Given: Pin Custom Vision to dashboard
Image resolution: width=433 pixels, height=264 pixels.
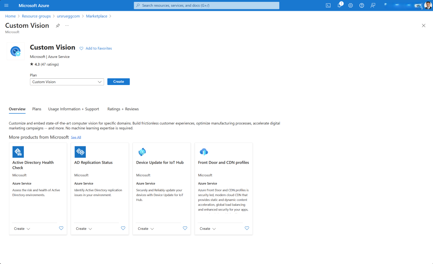Looking at the screenshot, I should tap(58, 25).
